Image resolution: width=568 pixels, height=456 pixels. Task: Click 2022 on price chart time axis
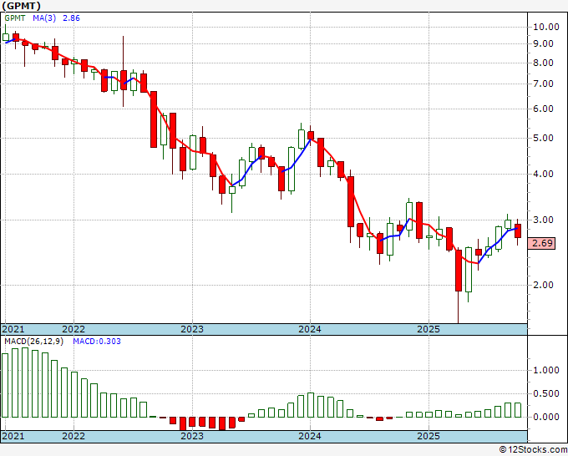click(x=74, y=329)
